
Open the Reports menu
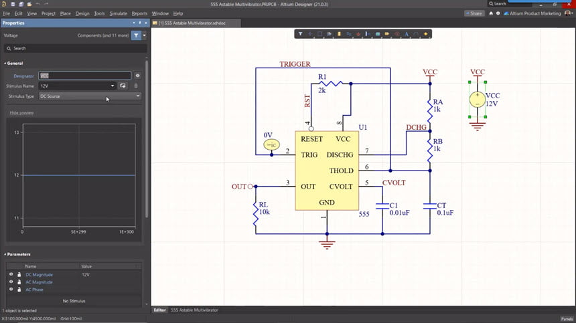(139, 13)
